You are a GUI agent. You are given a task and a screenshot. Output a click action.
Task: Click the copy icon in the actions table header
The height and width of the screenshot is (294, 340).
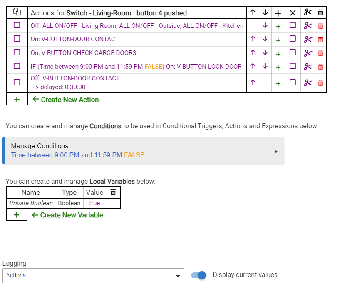[17, 12]
